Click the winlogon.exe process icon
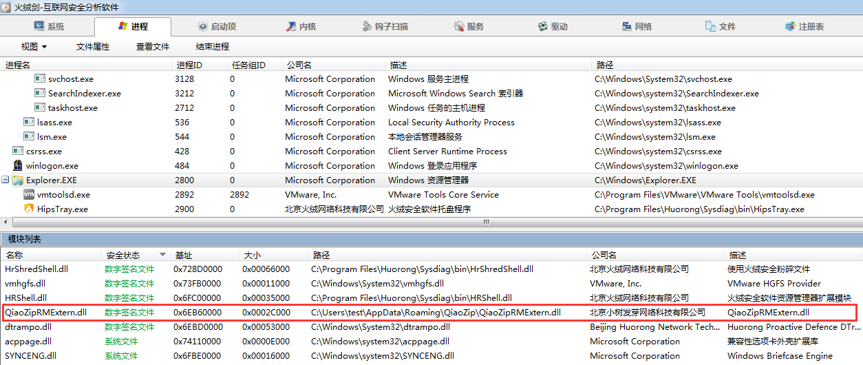This screenshot has height=365, width=863. pos(18,166)
